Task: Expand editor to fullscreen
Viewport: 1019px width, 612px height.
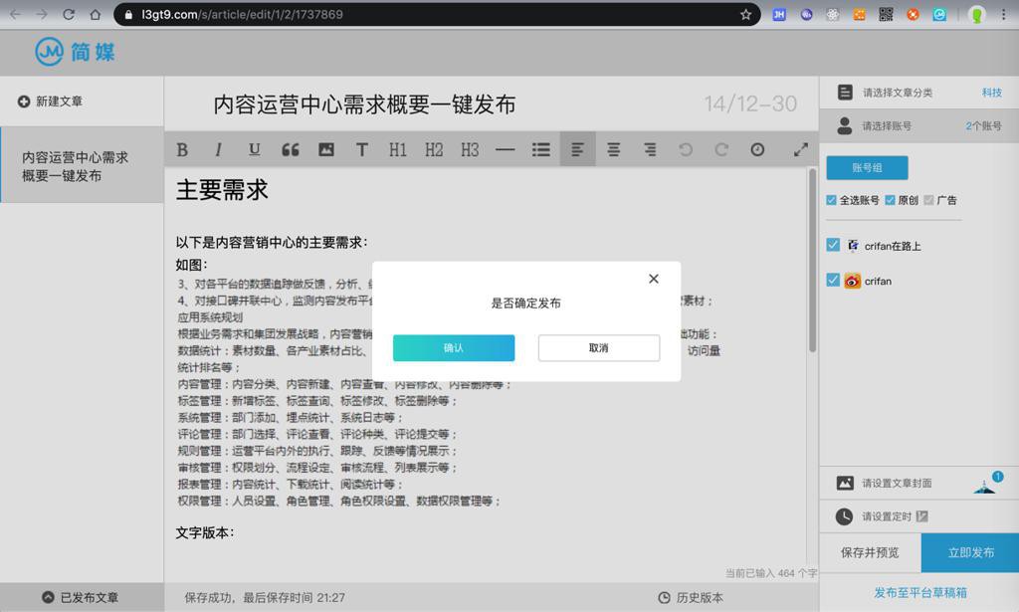Action: coord(801,149)
